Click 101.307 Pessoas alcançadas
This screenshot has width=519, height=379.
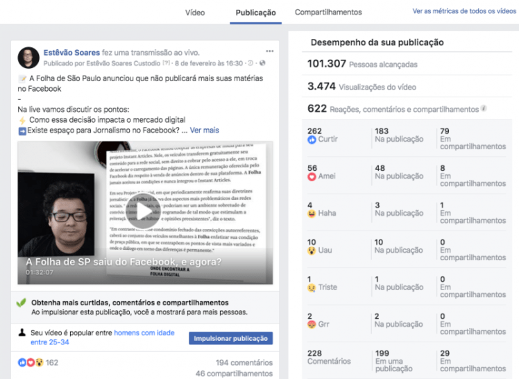click(362, 64)
